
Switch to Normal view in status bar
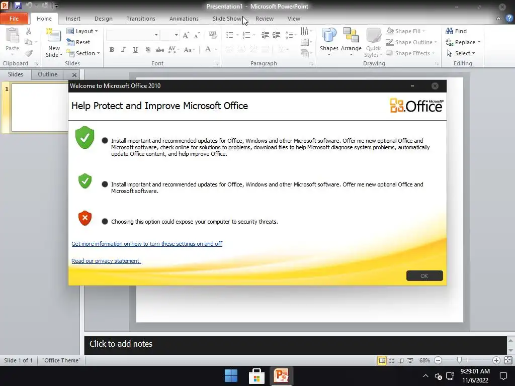coord(382,360)
